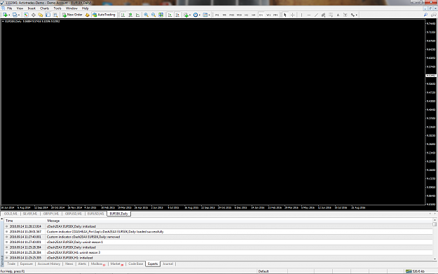This screenshot has height=274, width=438.
Task: Select the Fibonacci Retracement tool
Action: [331, 15]
